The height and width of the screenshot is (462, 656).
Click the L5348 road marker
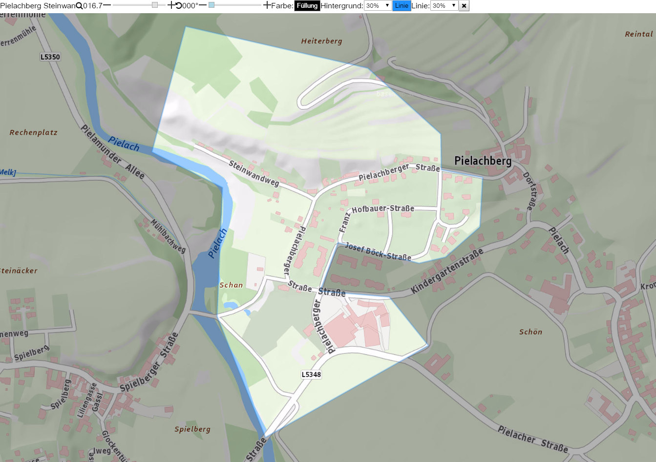311,375
